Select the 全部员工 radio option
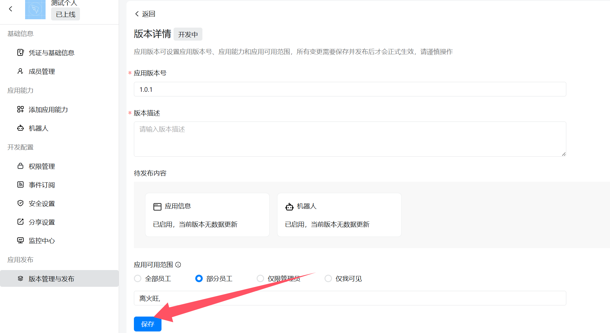This screenshot has width=610, height=333. coord(138,278)
